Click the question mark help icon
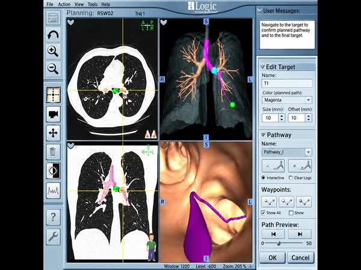 point(53,217)
